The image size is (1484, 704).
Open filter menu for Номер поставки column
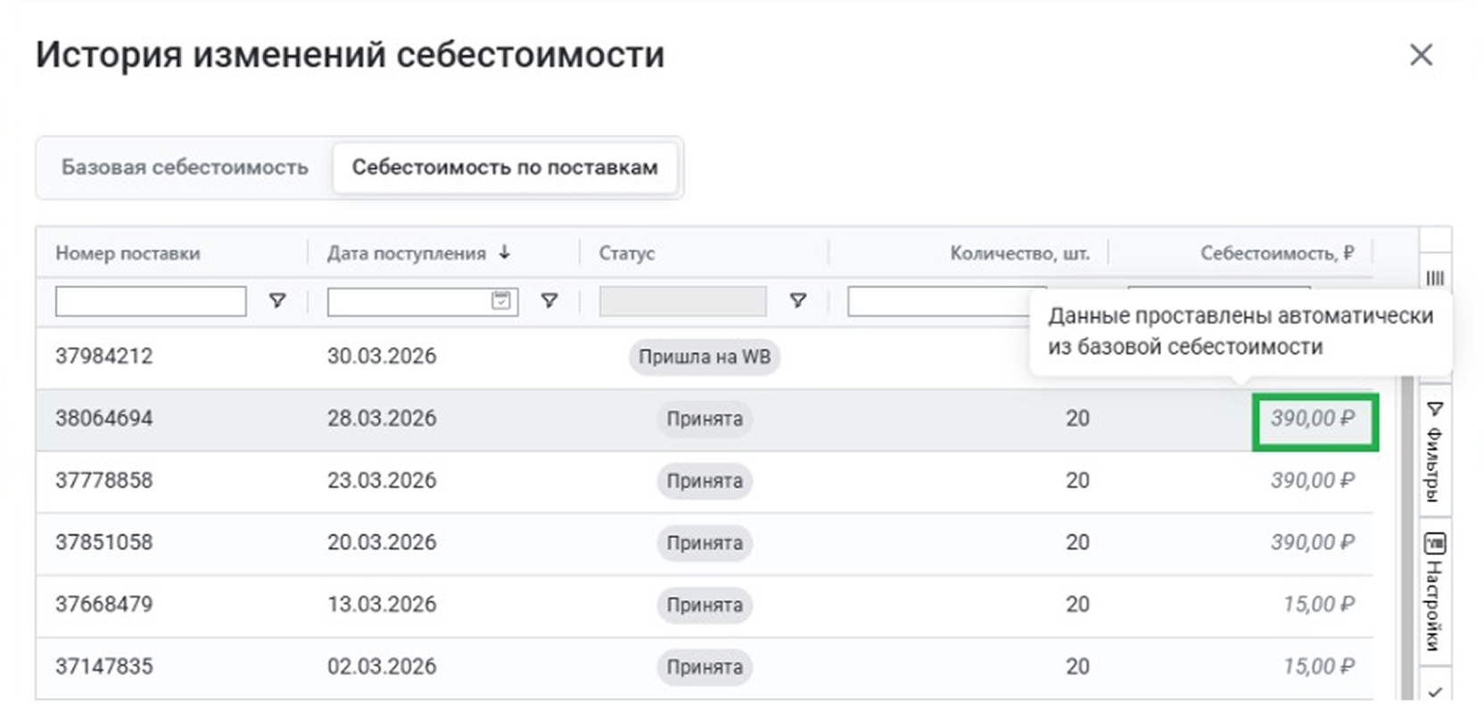[277, 302]
